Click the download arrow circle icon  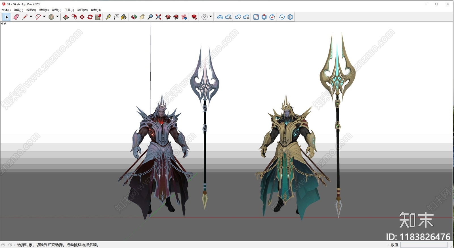click(282, 17)
